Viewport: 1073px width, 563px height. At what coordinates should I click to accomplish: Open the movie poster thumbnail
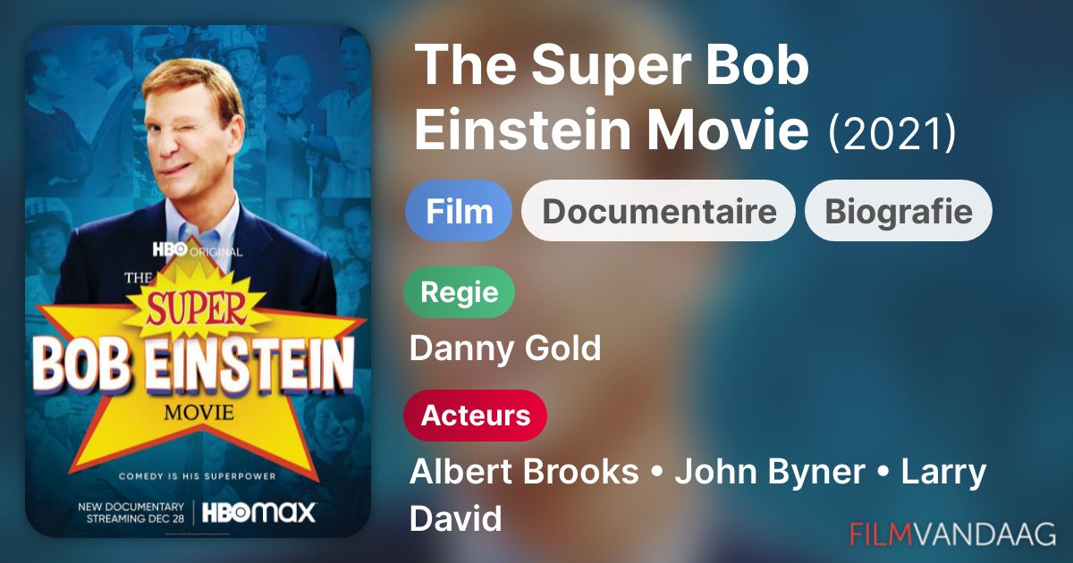tap(198, 281)
